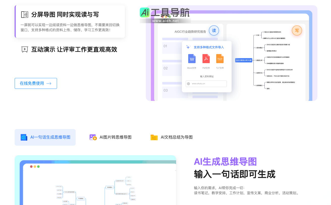This screenshot has height=205, width=331.
Task: Click the 在线免费使用 button
Action: [x=36, y=84]
